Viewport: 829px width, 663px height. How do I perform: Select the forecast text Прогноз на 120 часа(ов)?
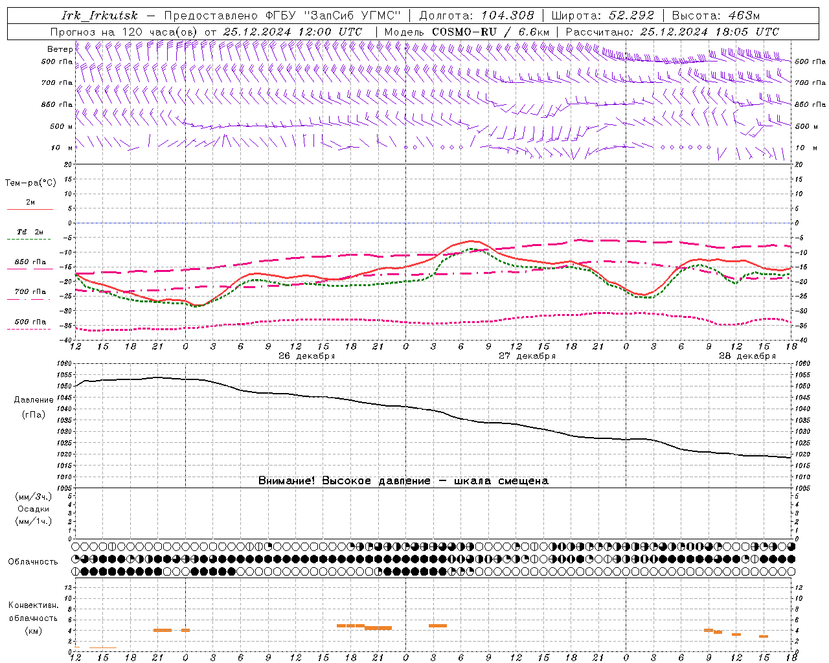(x=125, y=32)
